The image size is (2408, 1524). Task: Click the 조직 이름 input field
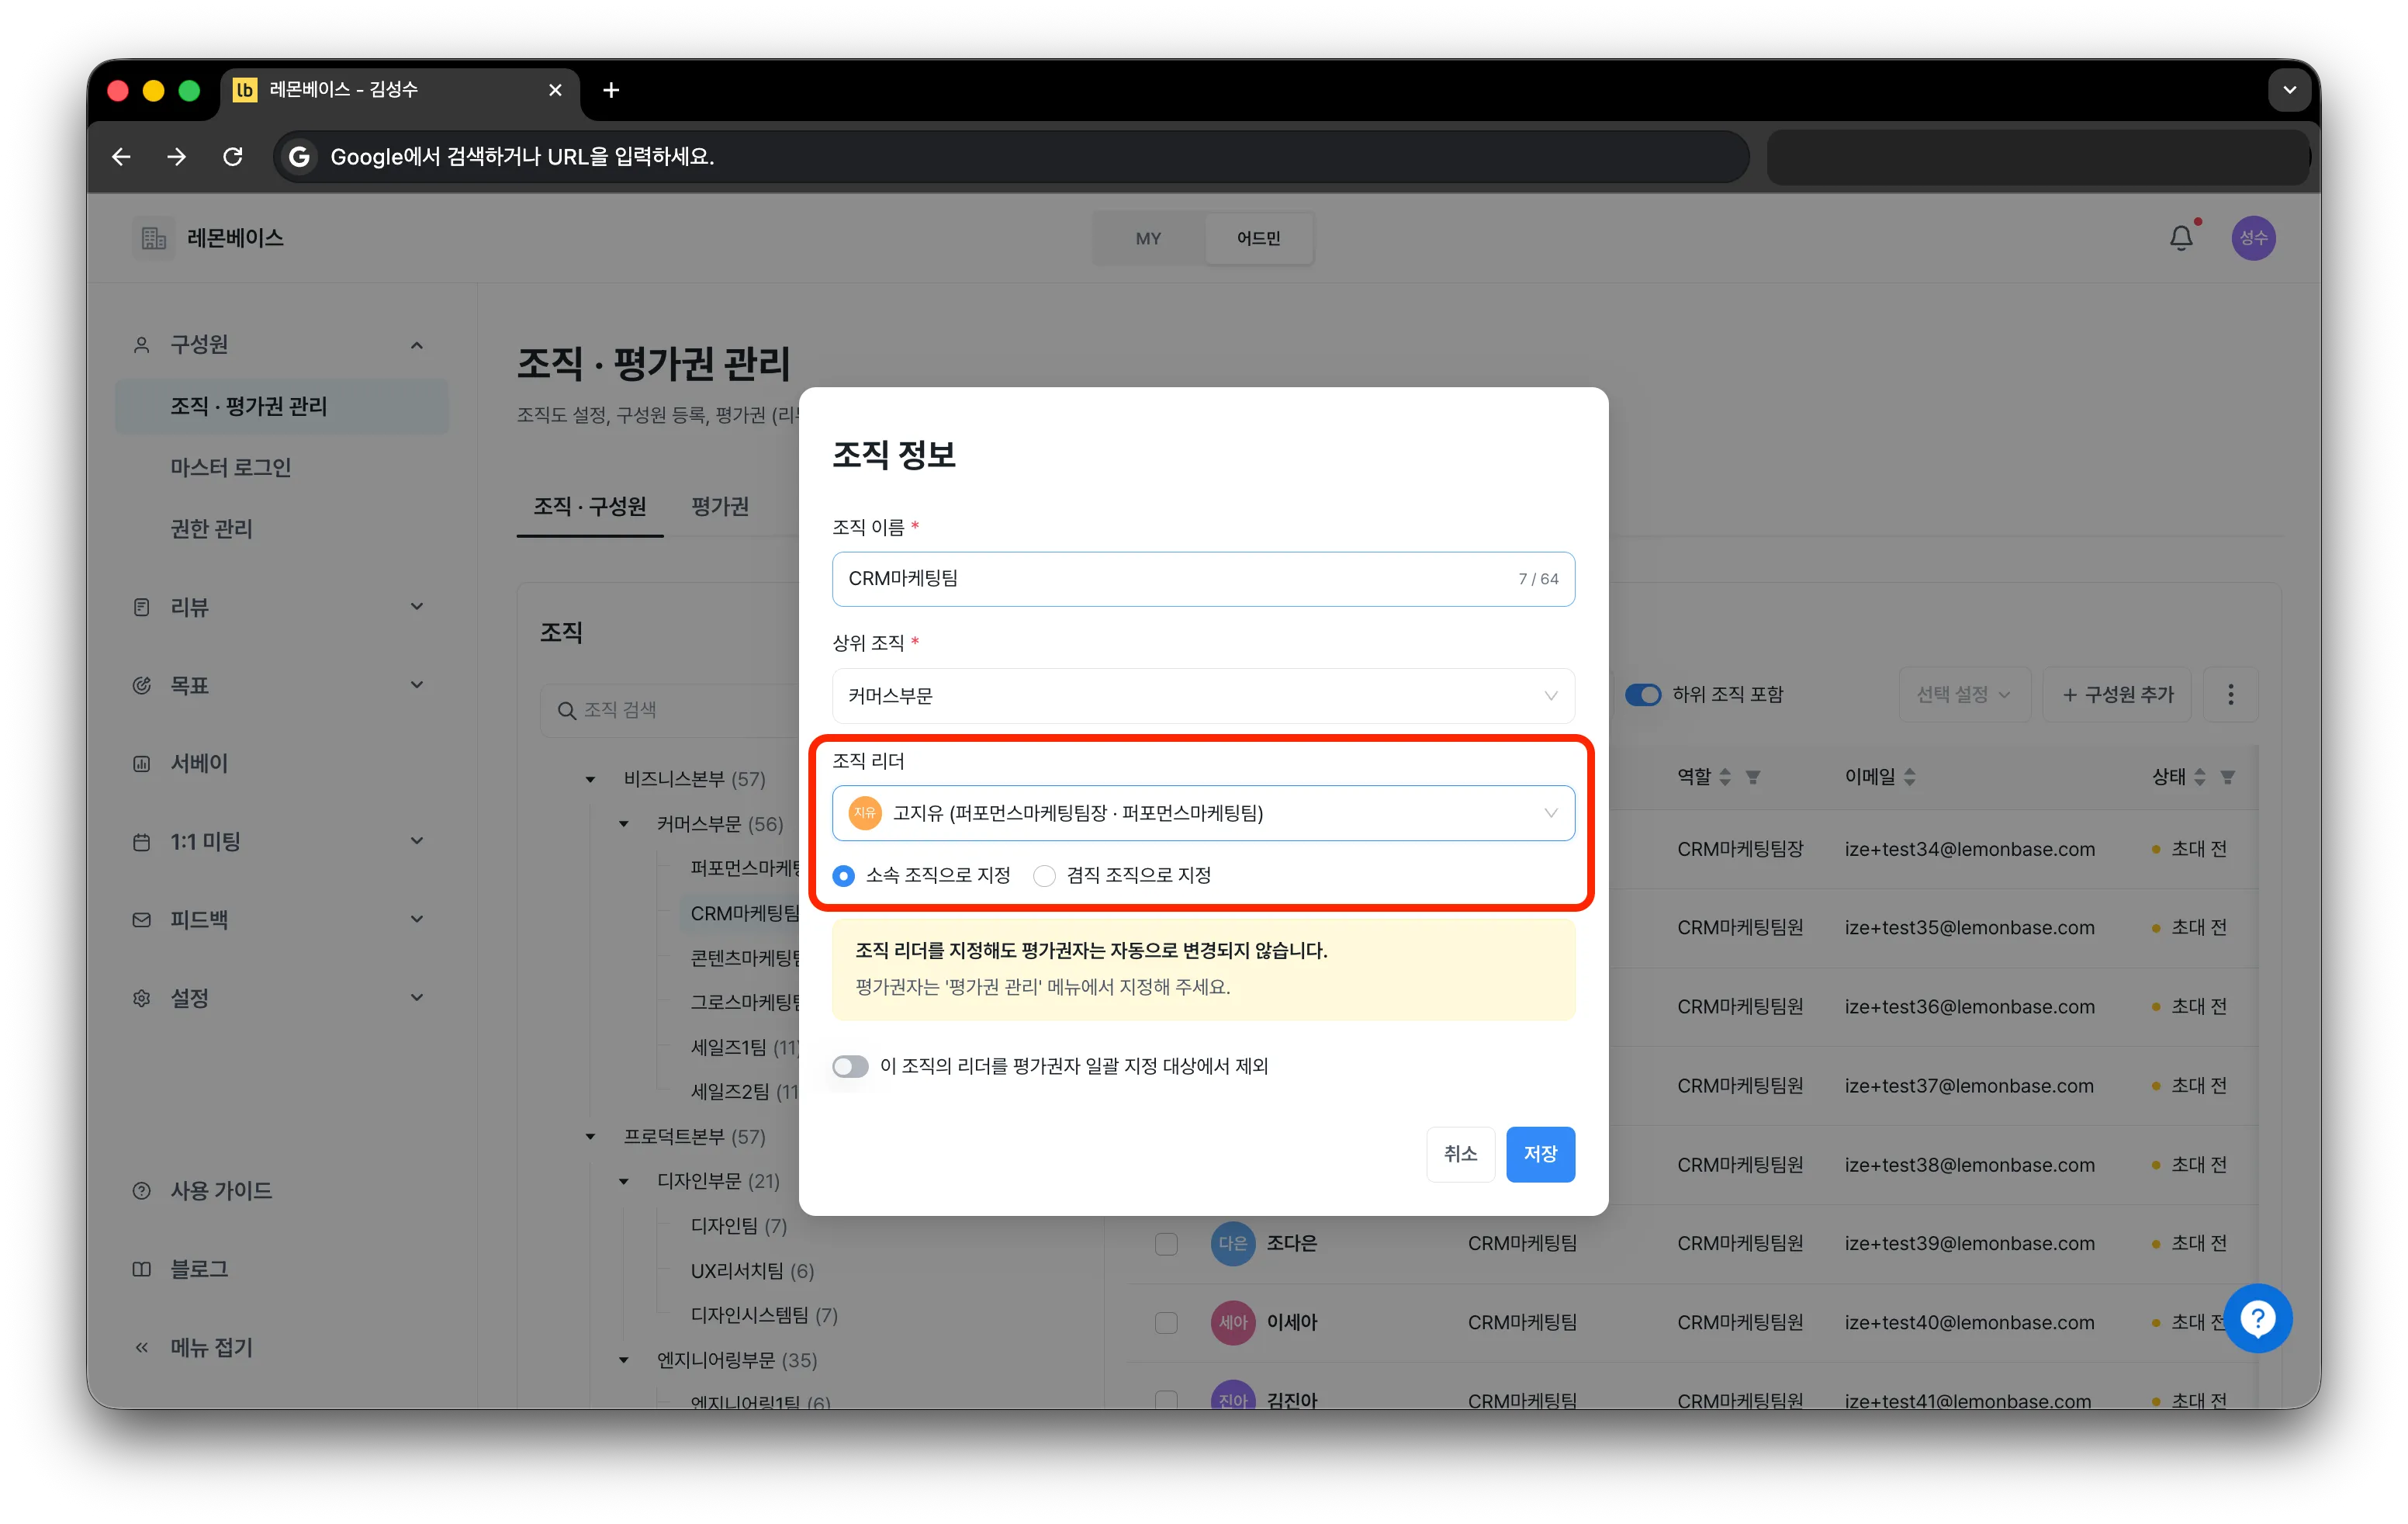click(x=1203, y=579)
